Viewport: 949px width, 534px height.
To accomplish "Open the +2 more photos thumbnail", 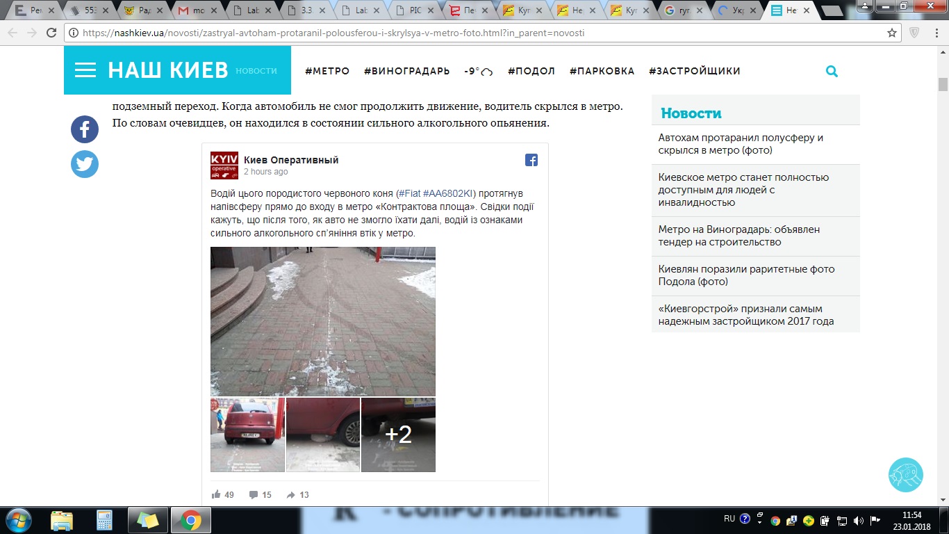I will point(398,435).
